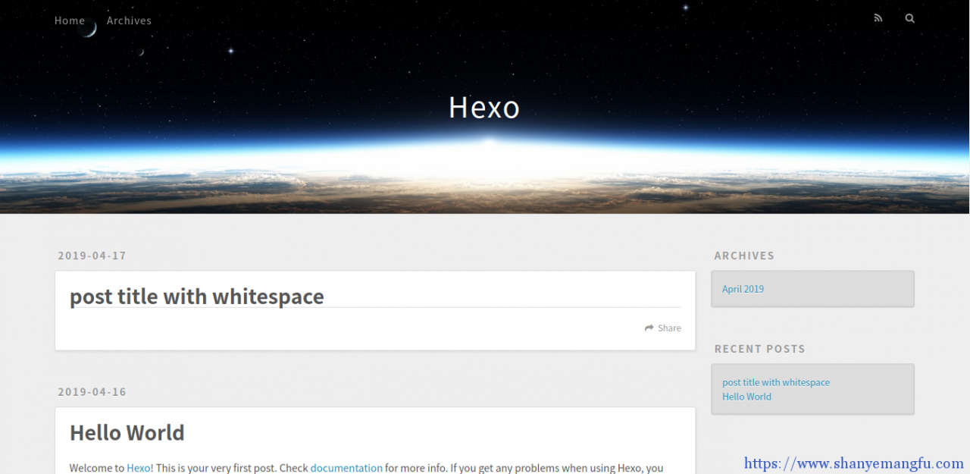Click the Hexo site title
Image resolution: width=970 pixels, height=474 pixels.
[x=484, y=108]
